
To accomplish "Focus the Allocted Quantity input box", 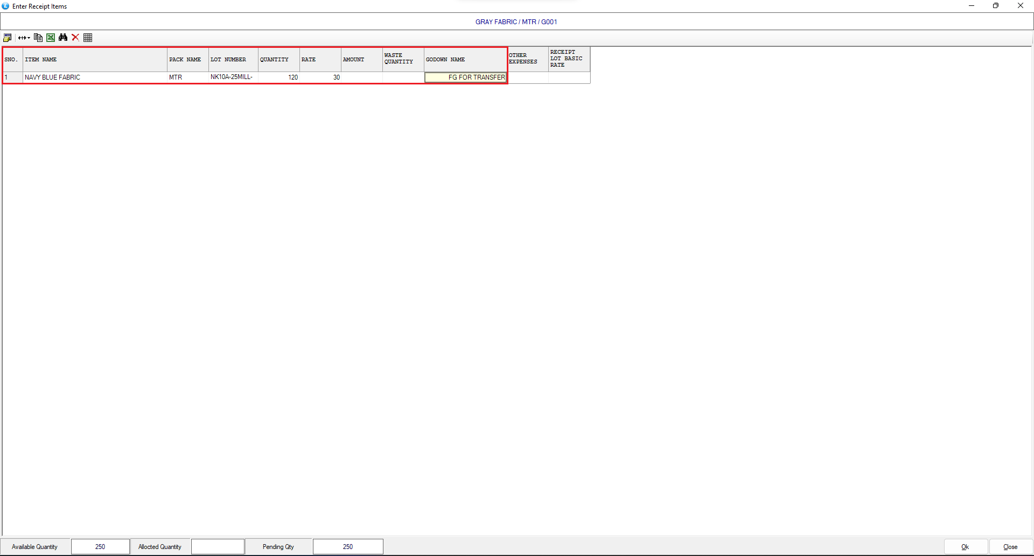I will pos(218,546).
